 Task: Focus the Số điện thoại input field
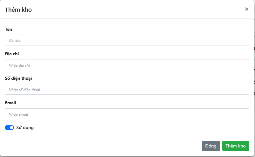(127, 89)
